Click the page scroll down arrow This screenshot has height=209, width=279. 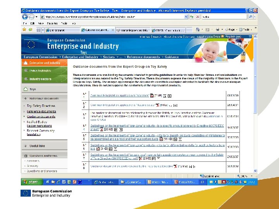pos(255,171)
